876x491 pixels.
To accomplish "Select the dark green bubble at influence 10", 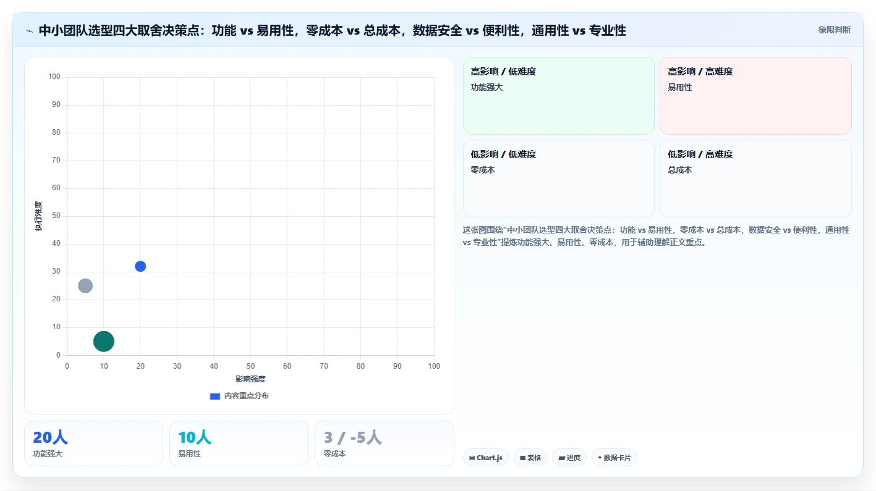I will [x=104, y=341].
